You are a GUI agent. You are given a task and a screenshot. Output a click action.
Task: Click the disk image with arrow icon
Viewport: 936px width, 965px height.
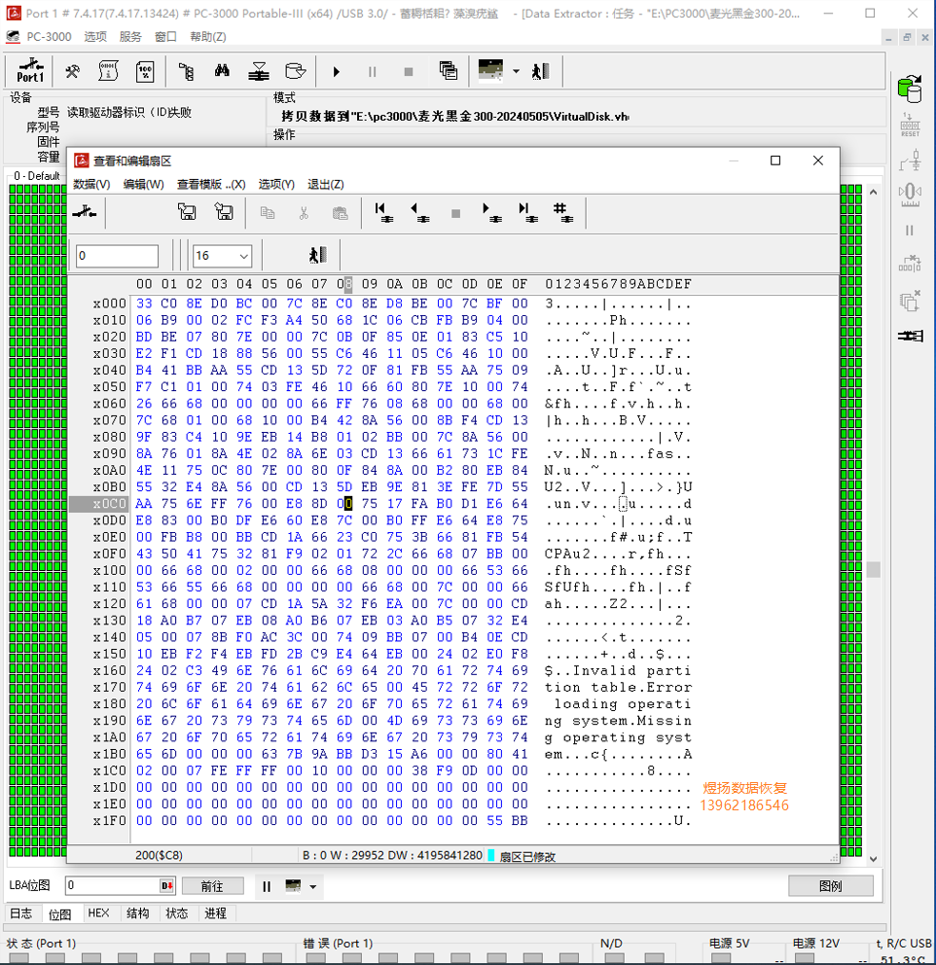click(x=296, y=71)
